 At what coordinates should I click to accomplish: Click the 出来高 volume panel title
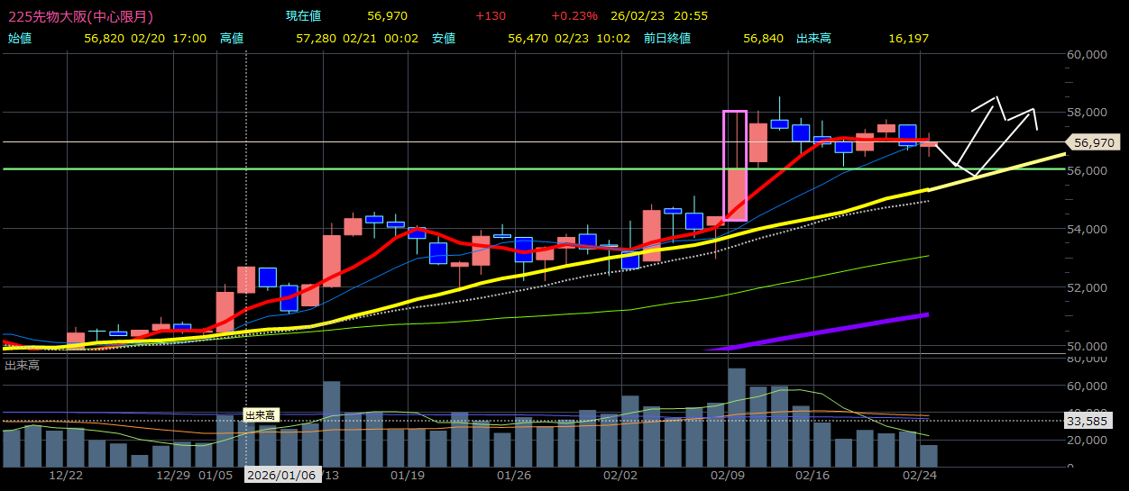pos(22,365)
